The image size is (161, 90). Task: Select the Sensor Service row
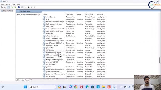[74, 17]
